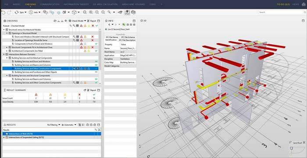Switch to the COMMUNICATION tab
Viewport: 307px width, 158px height.
[49, 4]
